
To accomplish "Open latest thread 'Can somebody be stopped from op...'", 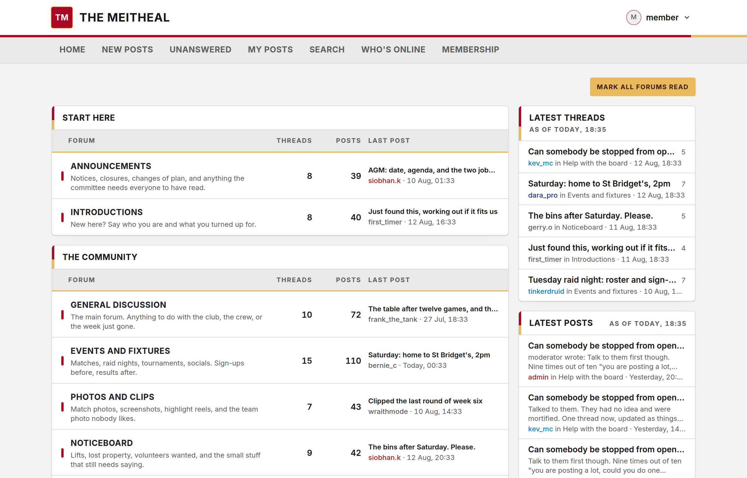I will [x=601, y=152].
